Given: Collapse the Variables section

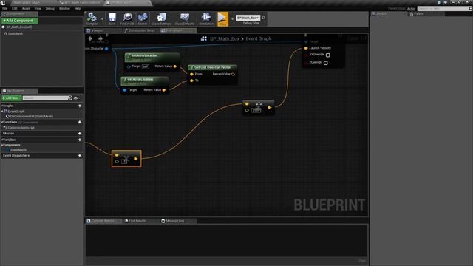Looking at the screenshot, I should [2, 140].
